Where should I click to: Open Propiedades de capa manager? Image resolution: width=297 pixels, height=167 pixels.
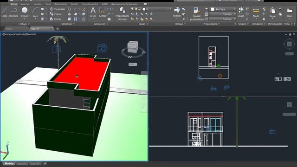pos(122,14)
